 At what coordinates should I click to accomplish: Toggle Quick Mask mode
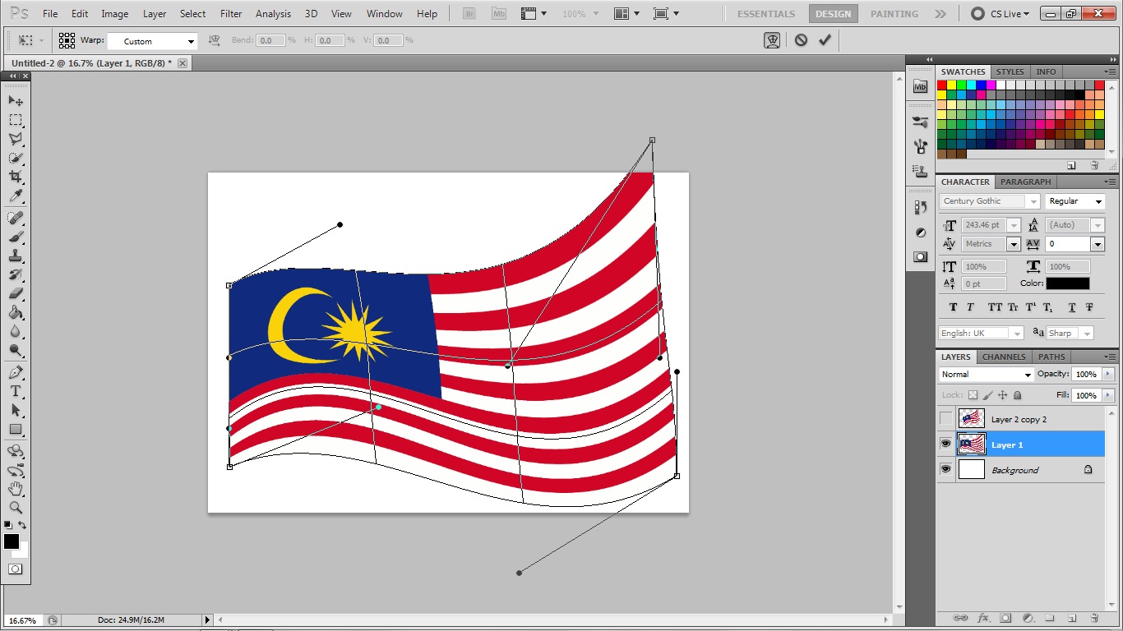16,569
